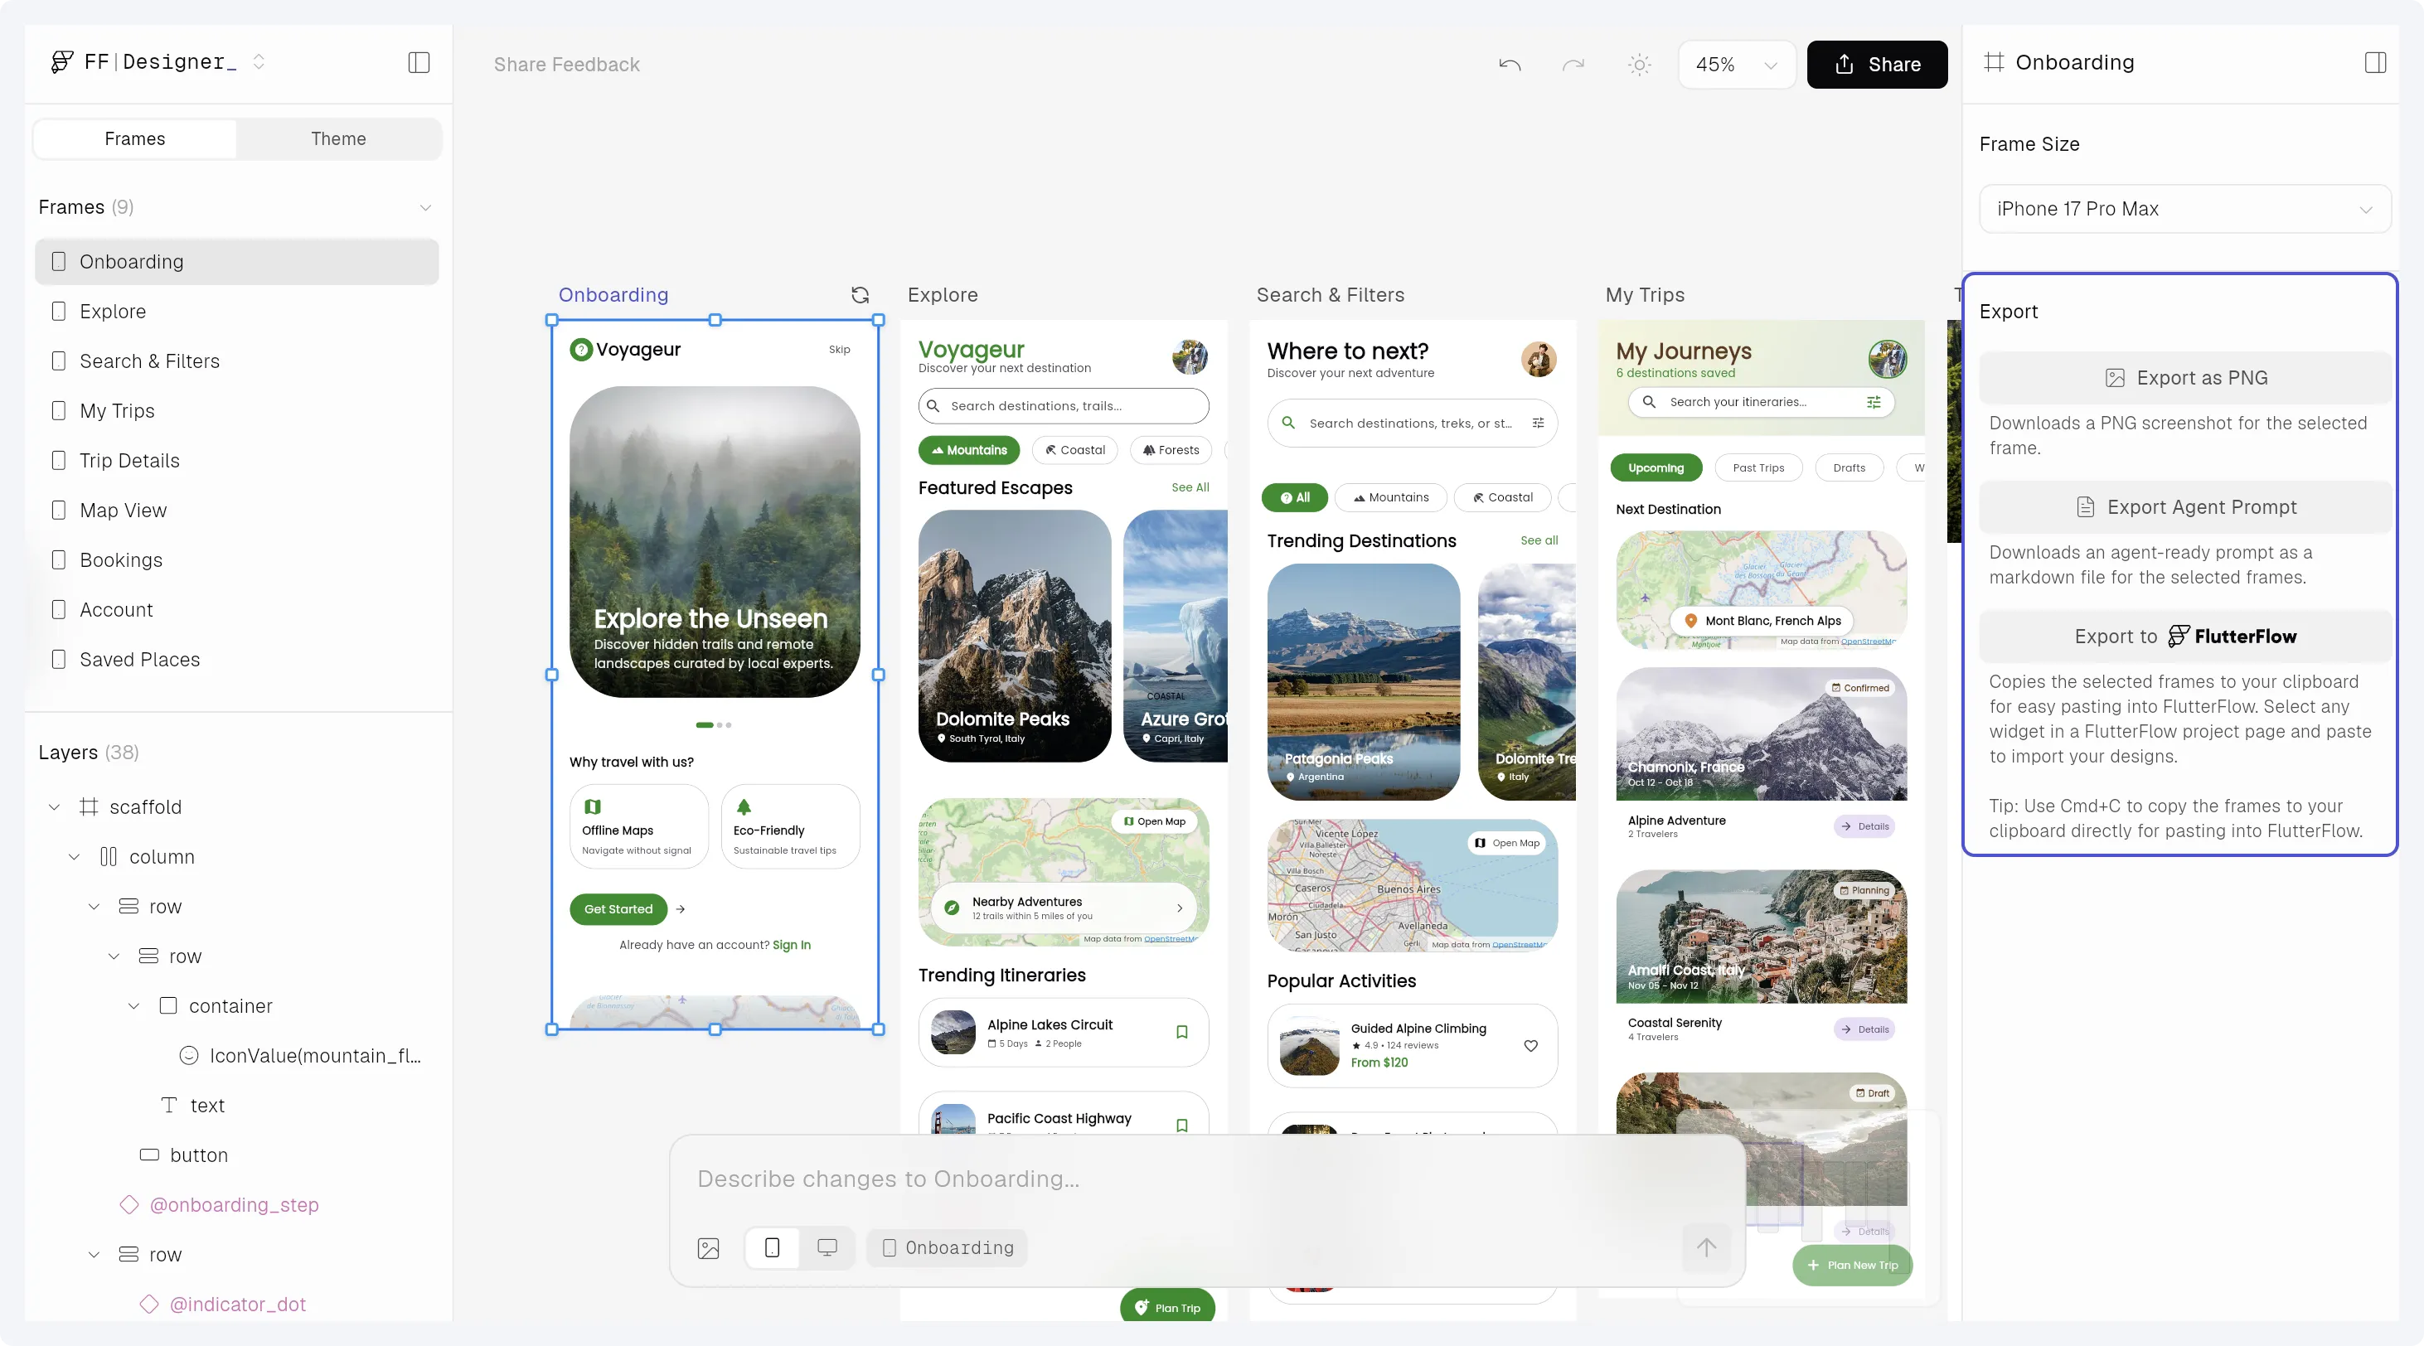The image size is (2424, 1346).
Task: Click the Describe changes to Onboarding input
Action: click(1207, 1179)
